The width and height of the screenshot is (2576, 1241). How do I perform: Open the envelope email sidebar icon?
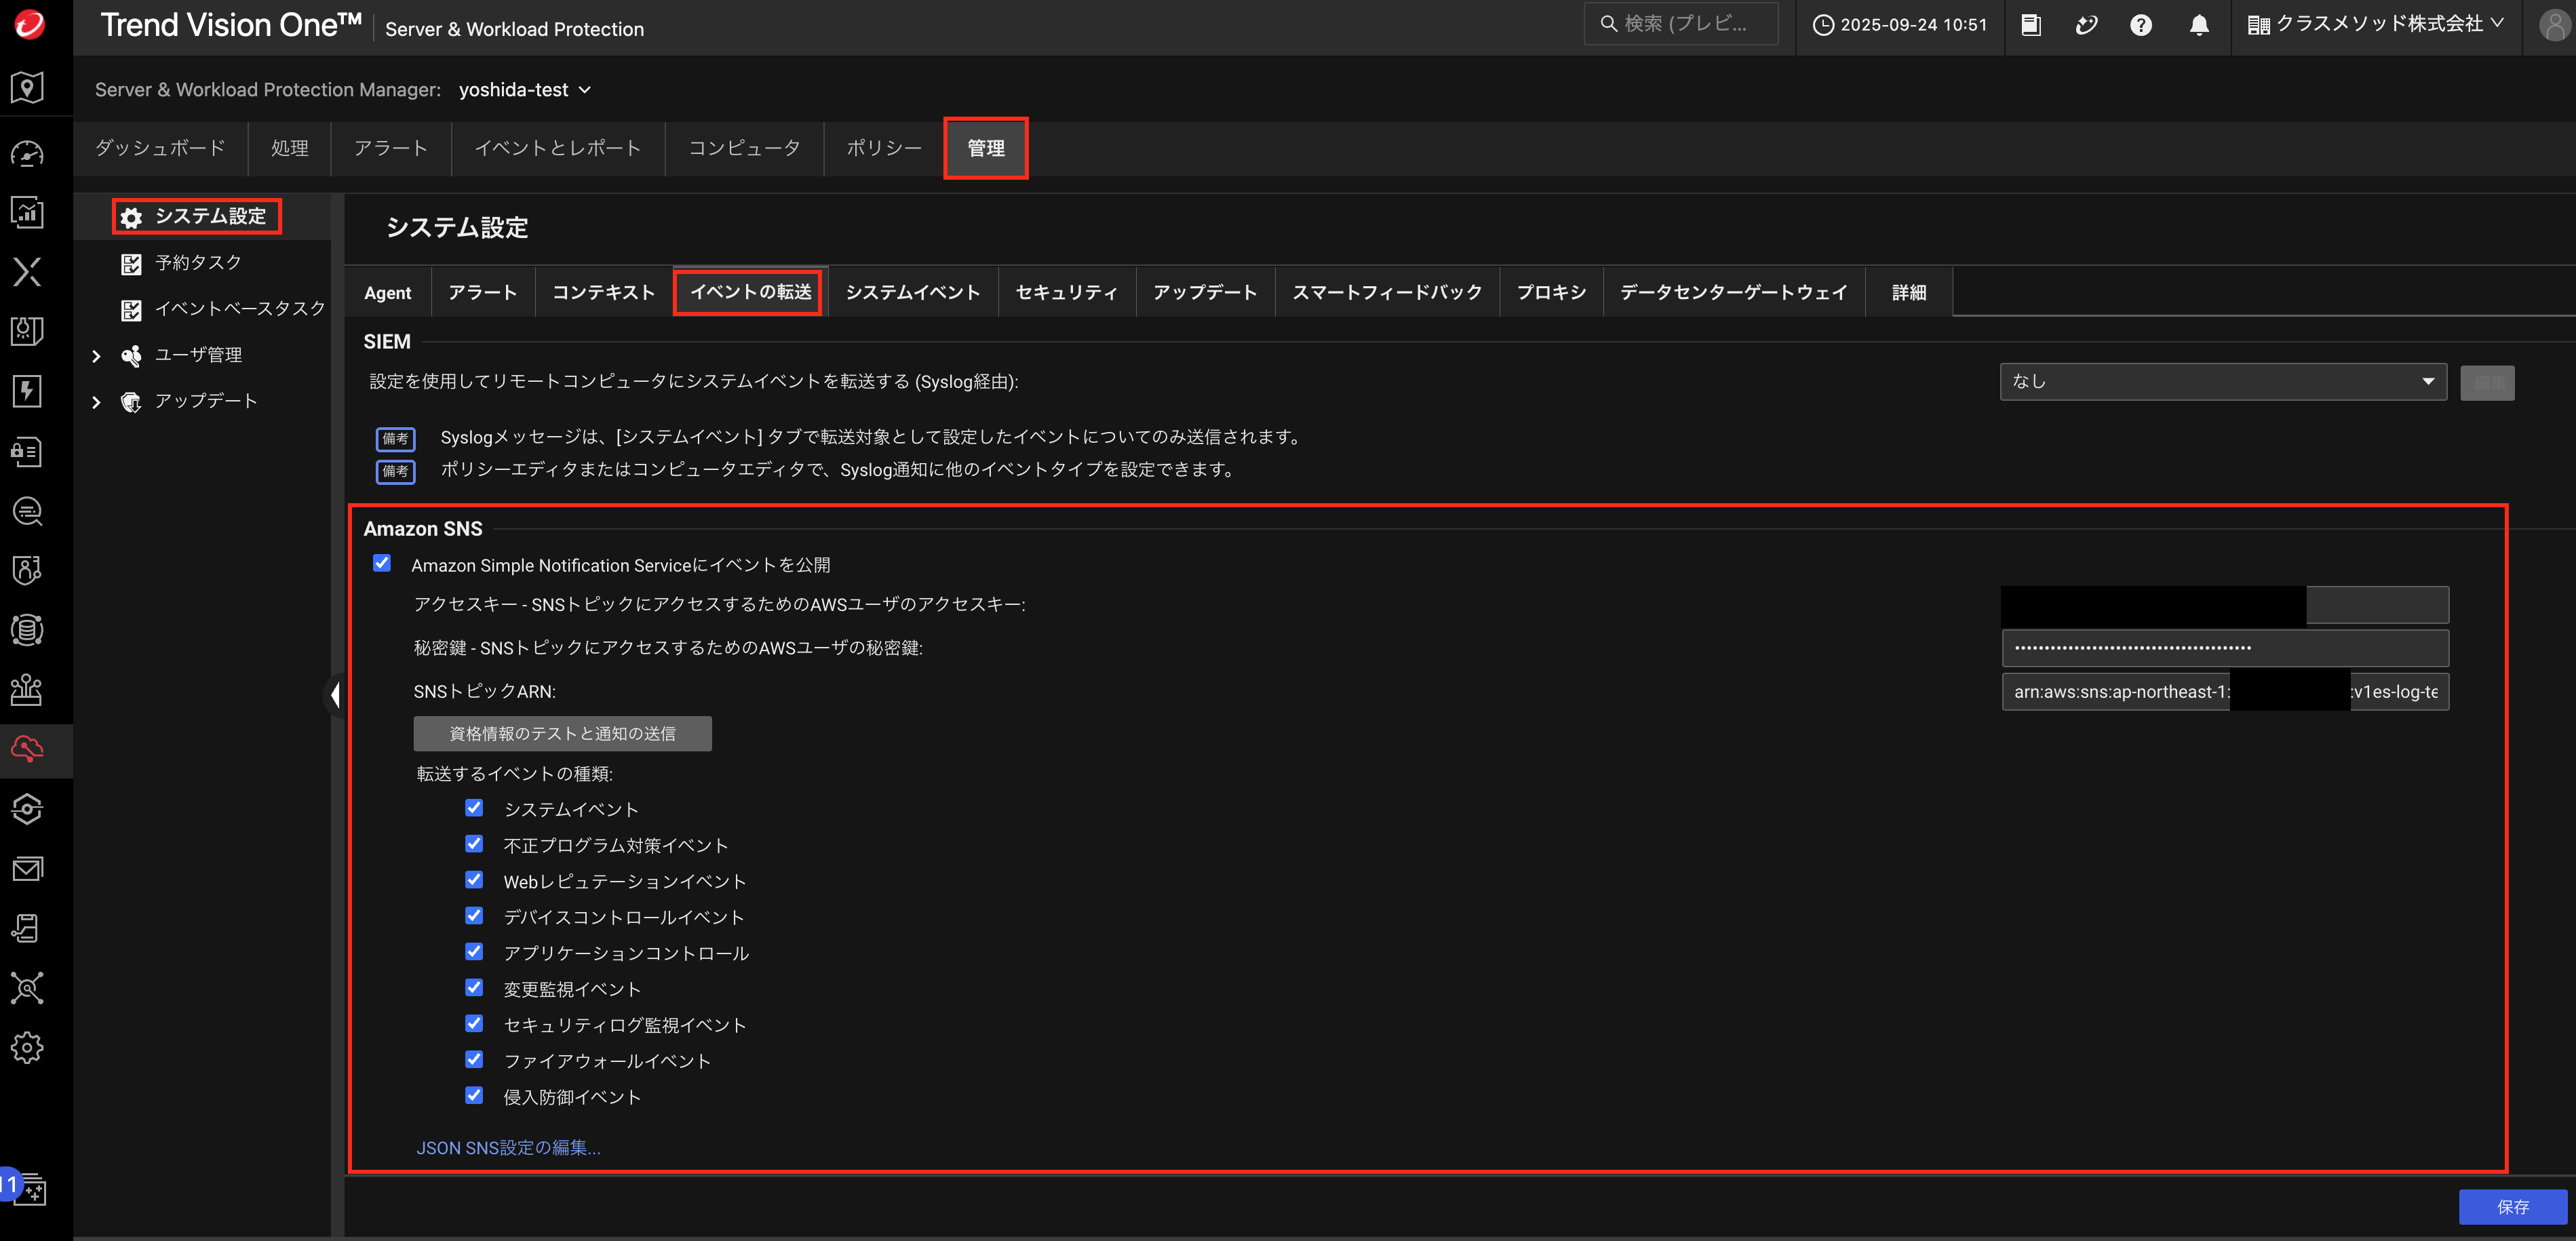point(27,869)
